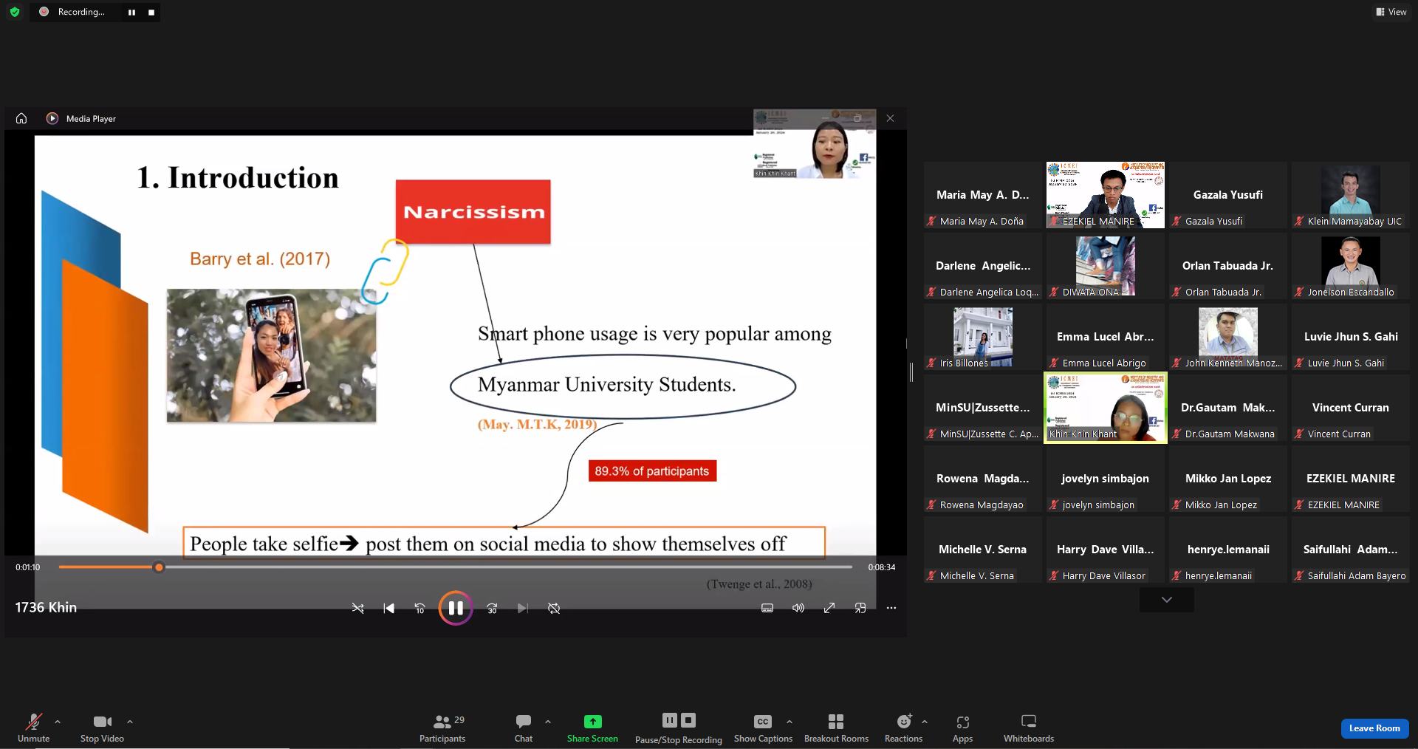Screen dimensions: 1418x749
Task: Click the green Share Screen button
Action: click(592, 727)
